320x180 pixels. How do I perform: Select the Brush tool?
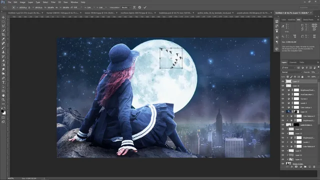3,47
